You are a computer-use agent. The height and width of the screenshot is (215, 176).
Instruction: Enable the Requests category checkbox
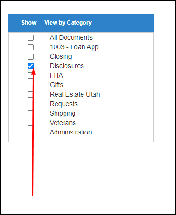coord(30,104)
